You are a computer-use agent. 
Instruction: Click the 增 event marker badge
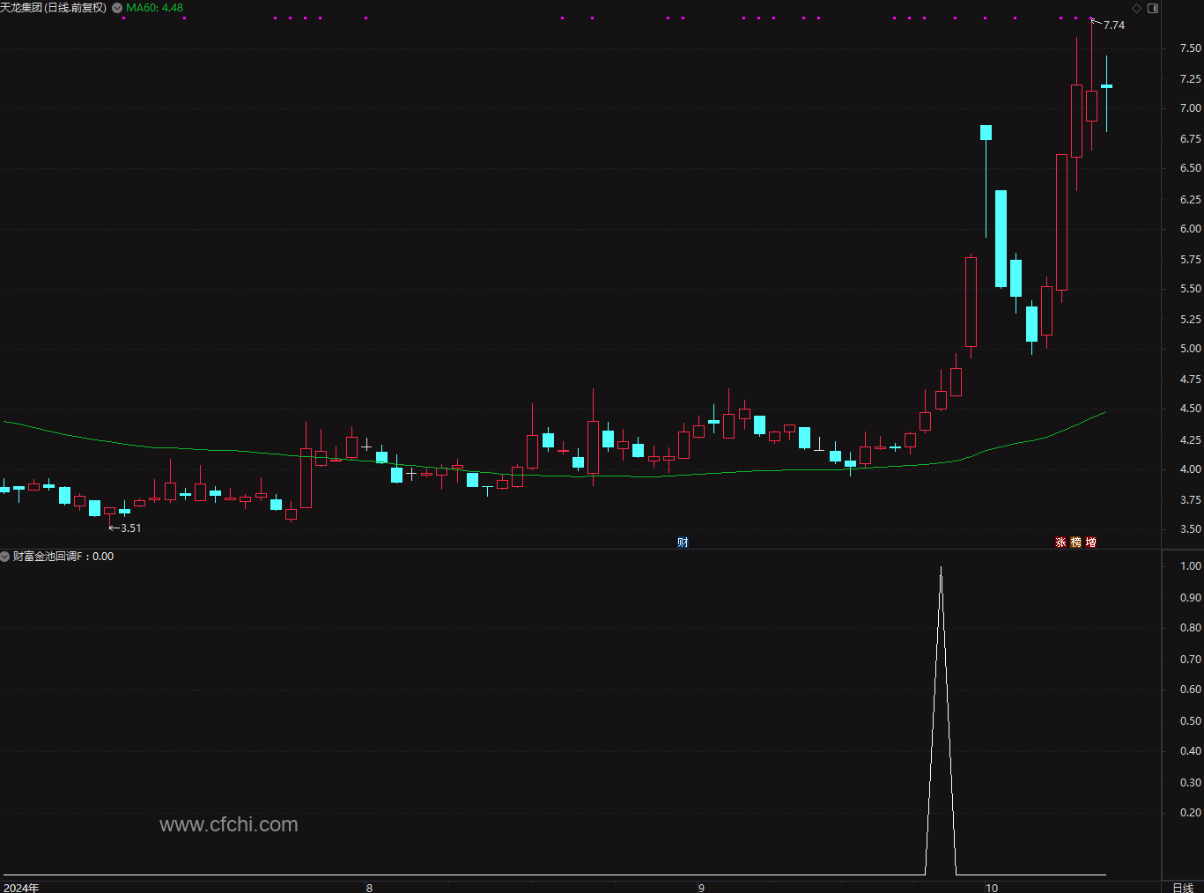click(1090, 542)
